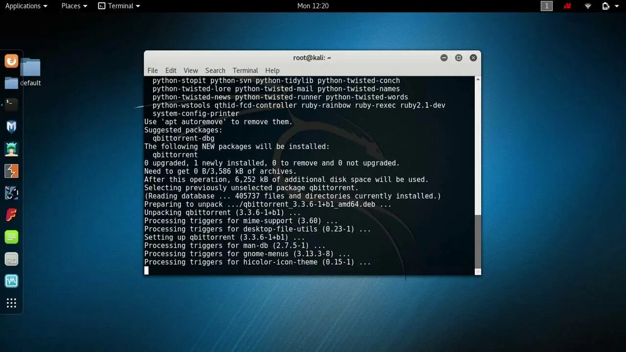Close the root@kali terminal window
Viewport: 626px width, 352px height.
[x=473, y=58]
